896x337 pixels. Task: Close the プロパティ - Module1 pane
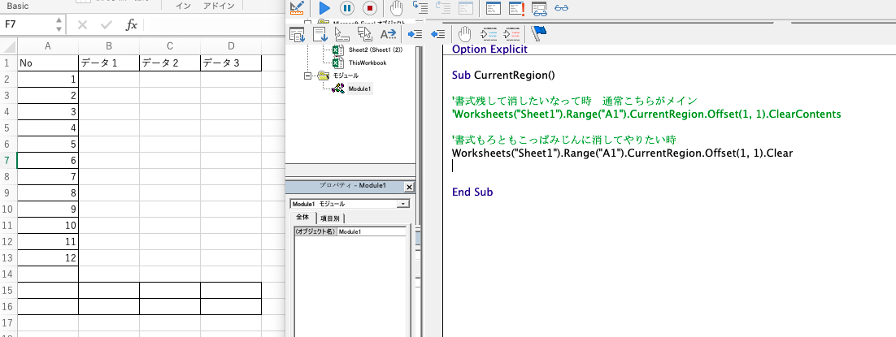(409, 187)
